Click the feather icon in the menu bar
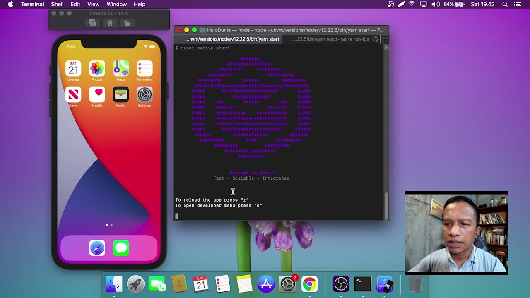530x298 pixels. coord(401,4)
